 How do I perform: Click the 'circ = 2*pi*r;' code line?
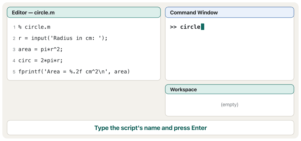coord(40,61)
